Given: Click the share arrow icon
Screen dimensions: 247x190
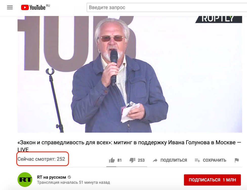Looking at the screenshot, I should click(x=155, y=160).
